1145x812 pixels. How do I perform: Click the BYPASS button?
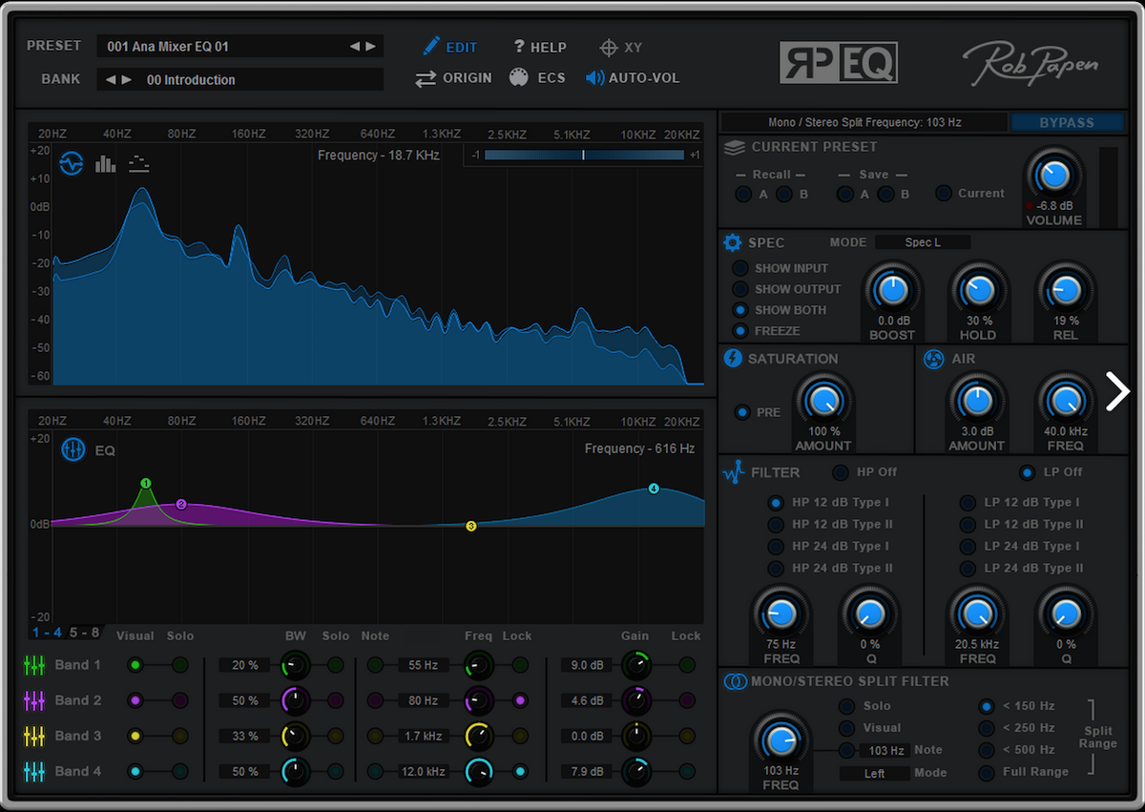1066,122
